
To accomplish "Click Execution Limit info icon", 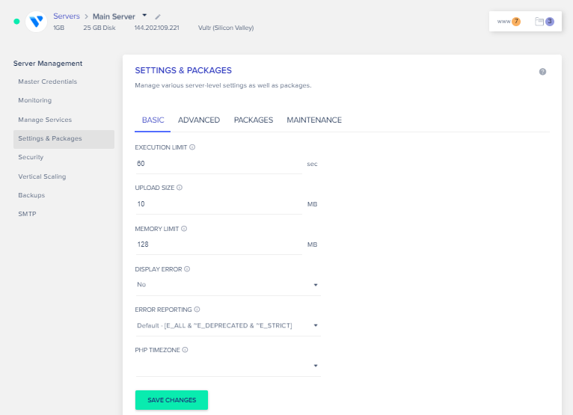I will 192,147.
